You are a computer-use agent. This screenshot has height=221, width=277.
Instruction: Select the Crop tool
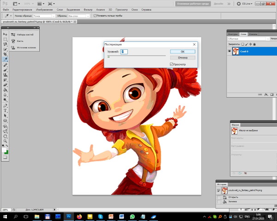click(x=5, y=54)
